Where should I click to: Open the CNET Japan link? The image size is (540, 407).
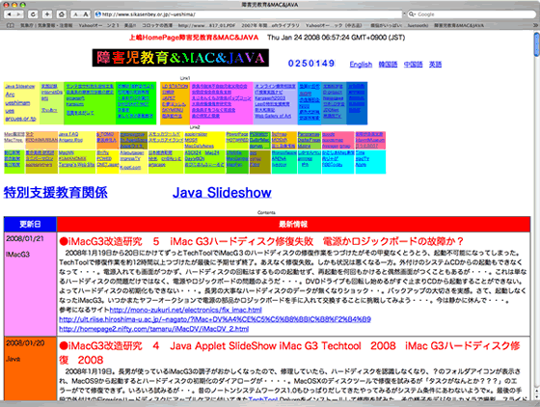(x=107, y=165)
